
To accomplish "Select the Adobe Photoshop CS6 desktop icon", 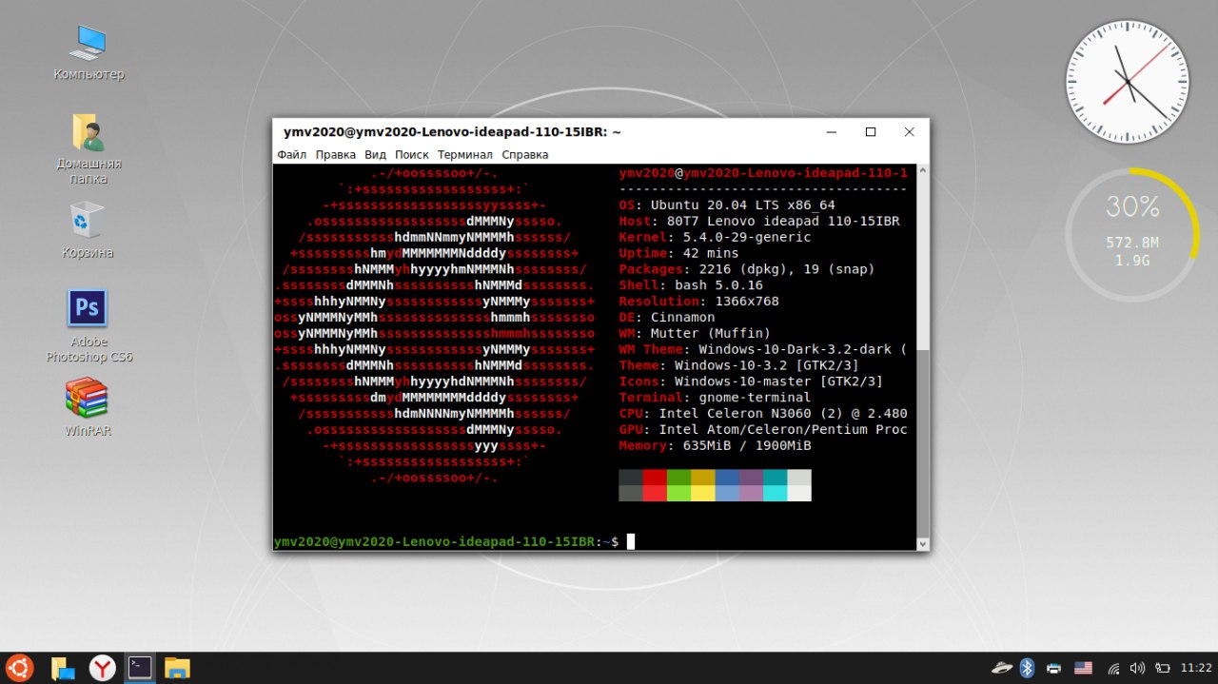I will coord(88,325).
